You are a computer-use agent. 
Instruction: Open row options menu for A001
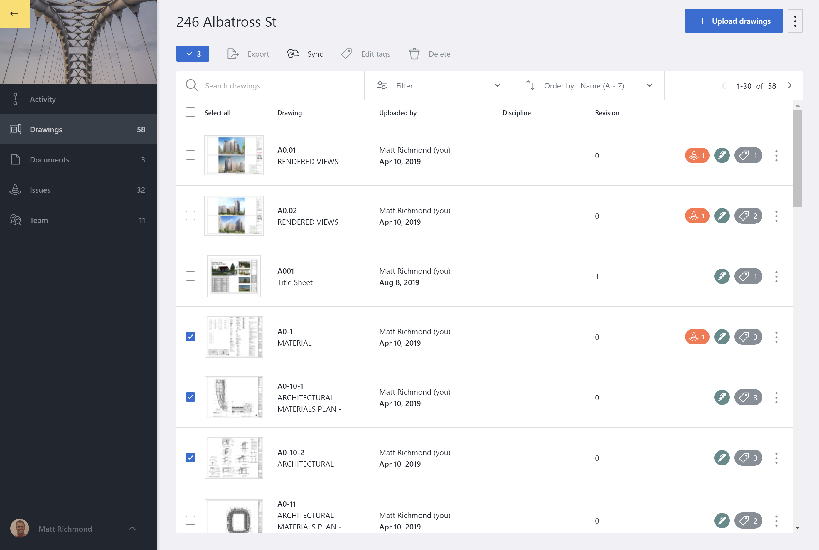click(x=776, y=276)
